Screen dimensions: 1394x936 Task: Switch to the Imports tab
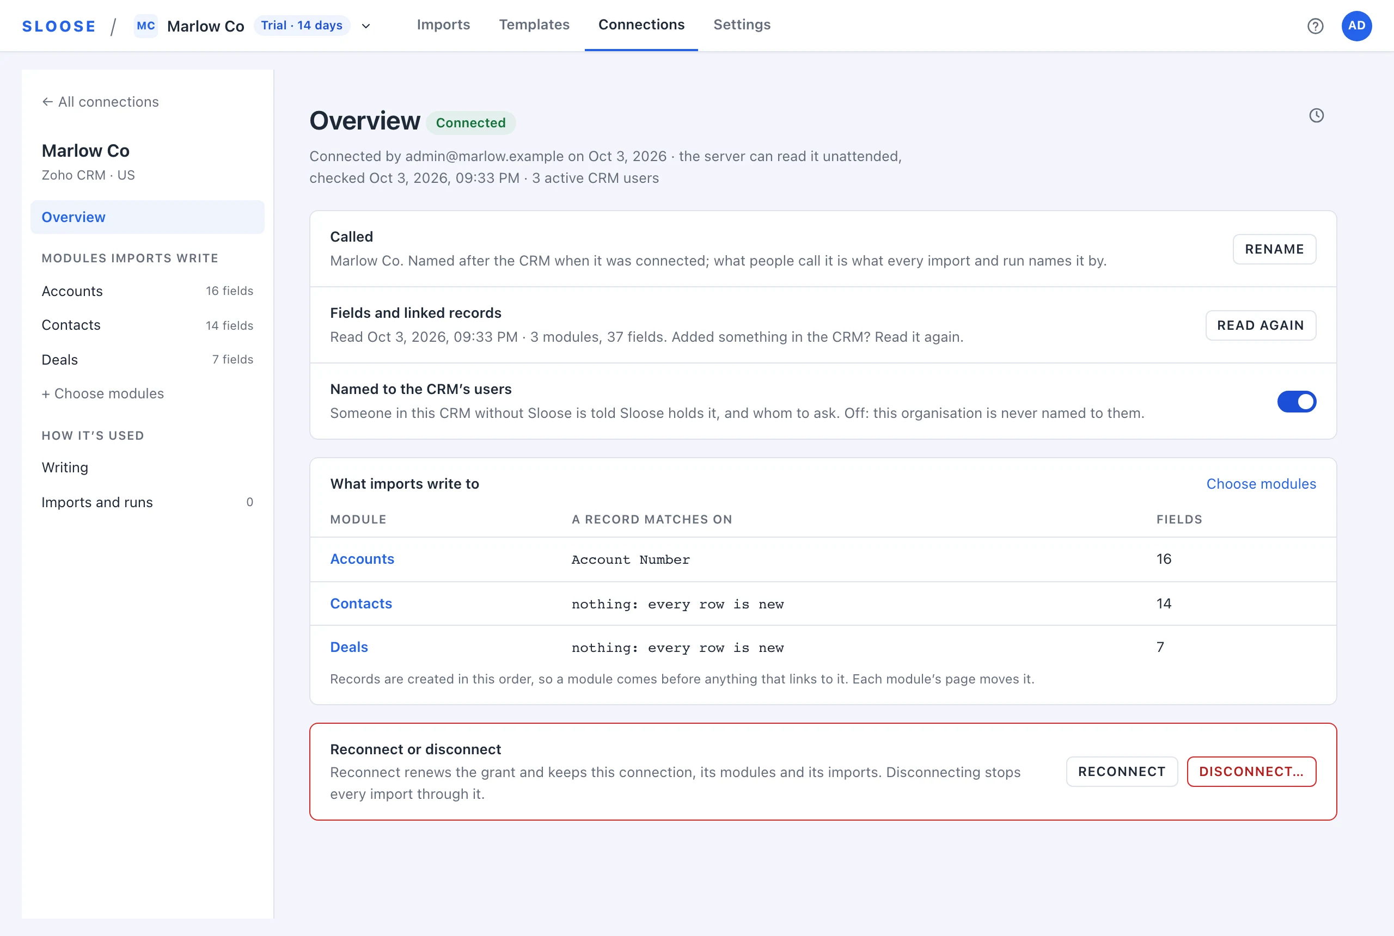click(x=443, y=24)
